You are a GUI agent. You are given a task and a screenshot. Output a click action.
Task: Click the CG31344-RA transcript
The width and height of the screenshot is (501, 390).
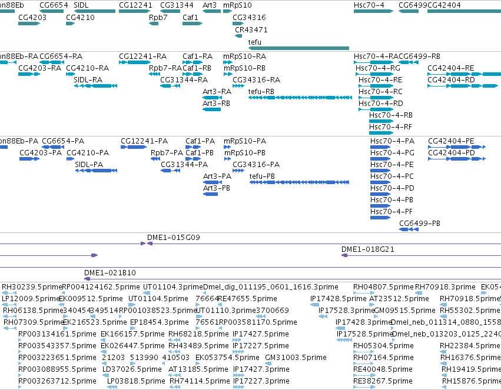170,86
